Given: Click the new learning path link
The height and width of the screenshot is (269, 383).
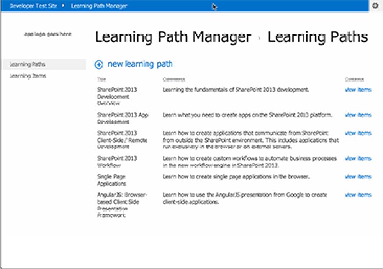Looking at the screenshot, I should pyautogui.click(x=140, y=64).
